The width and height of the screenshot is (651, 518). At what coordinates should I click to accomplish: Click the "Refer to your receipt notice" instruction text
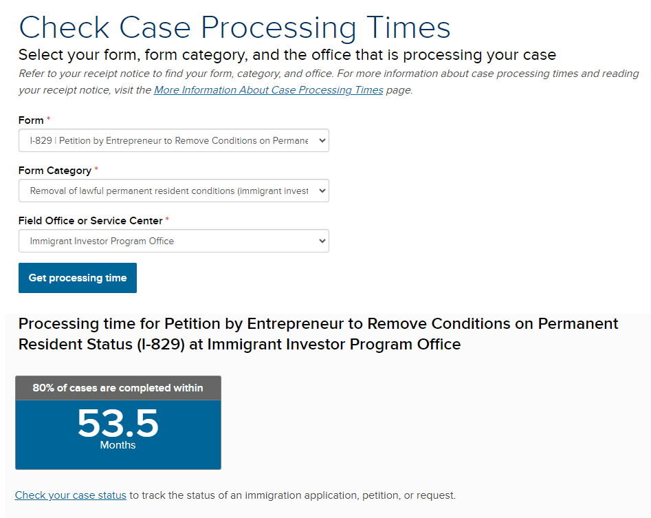click(328, 74)
